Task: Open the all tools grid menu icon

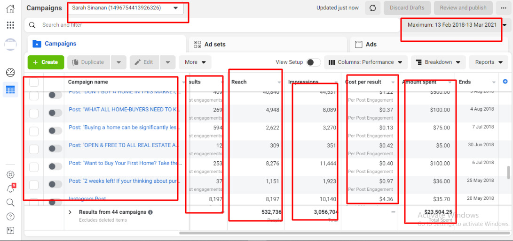Action: click(x=10, y=25)
